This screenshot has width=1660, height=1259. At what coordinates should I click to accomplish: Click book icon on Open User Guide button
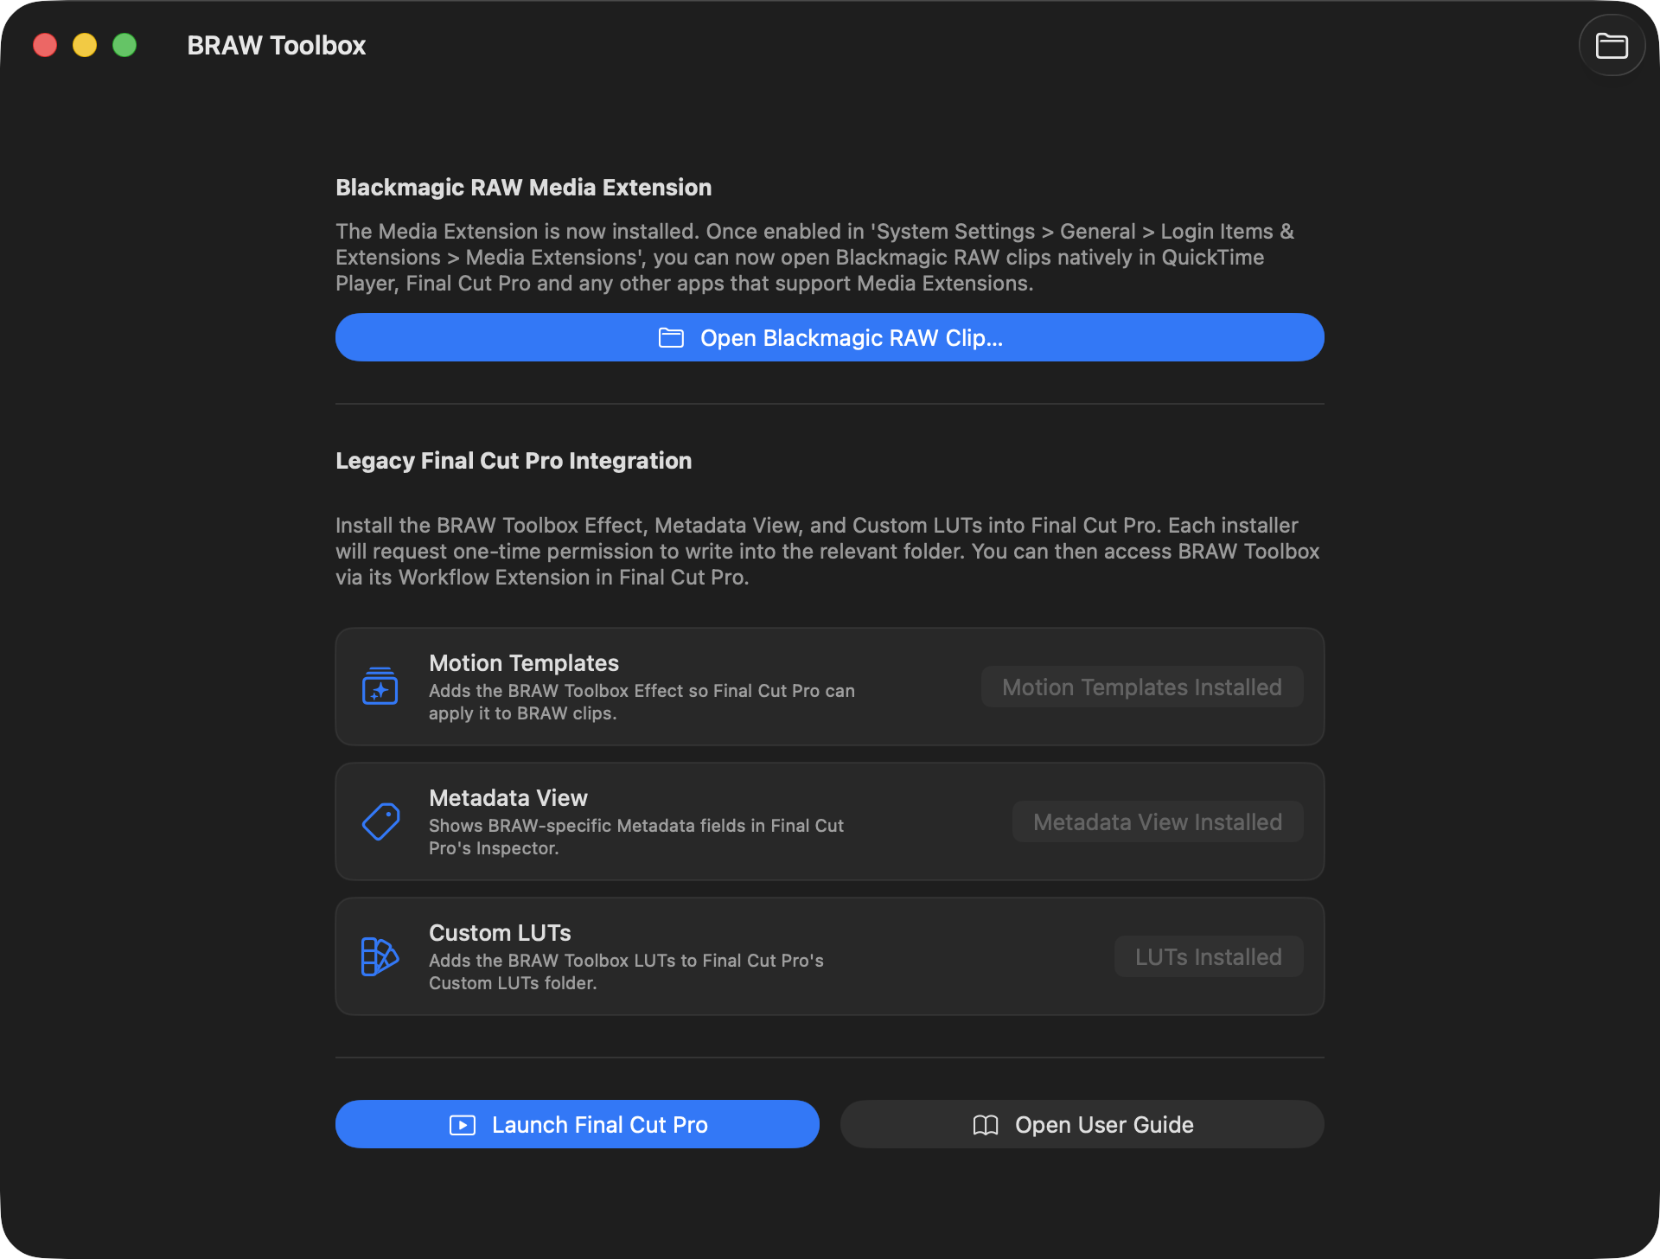coord(986,1125)
